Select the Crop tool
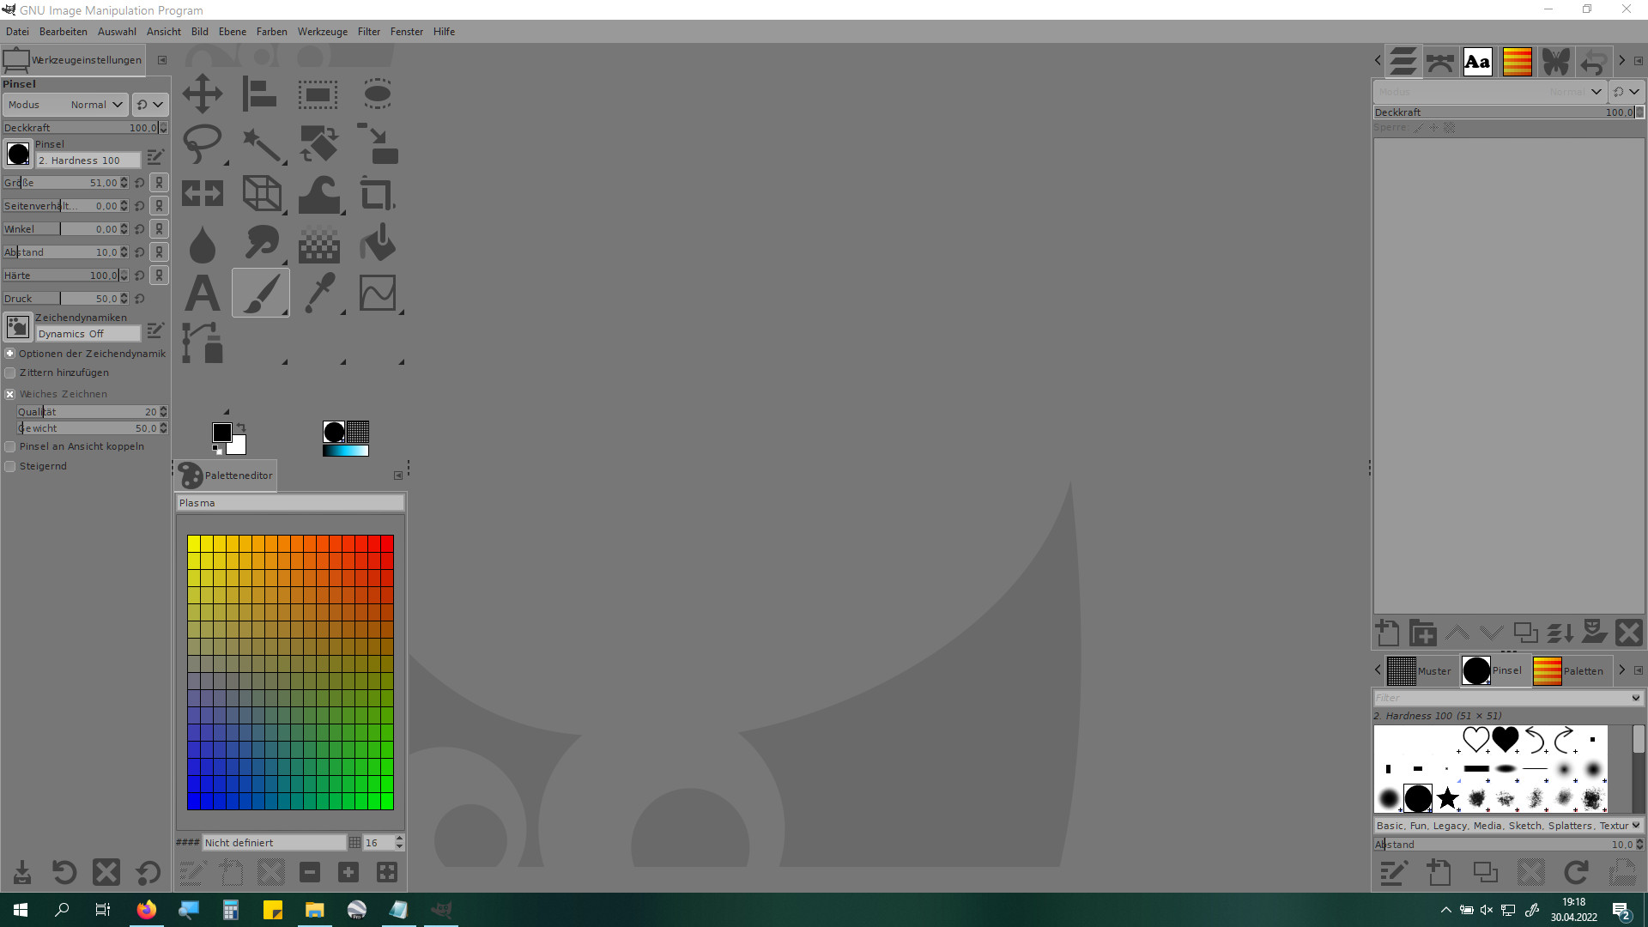The height and width of the screenshot is (927, 1648). pos(377,194)
